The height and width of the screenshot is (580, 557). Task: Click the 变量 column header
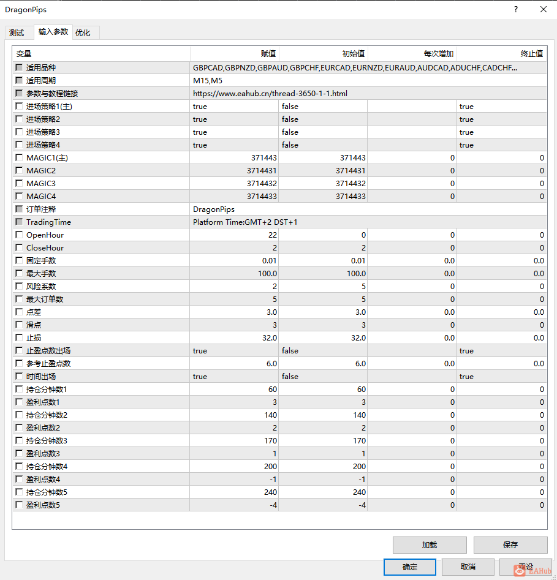pyautogui.click(x=101, y=54)
